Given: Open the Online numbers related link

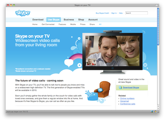Looking at the screenshot, I should click(127, 99).
